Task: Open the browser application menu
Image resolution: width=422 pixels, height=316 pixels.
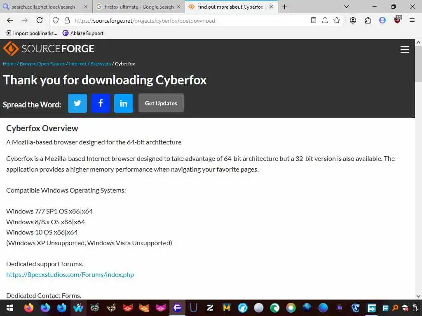Action: coord(412,20)
